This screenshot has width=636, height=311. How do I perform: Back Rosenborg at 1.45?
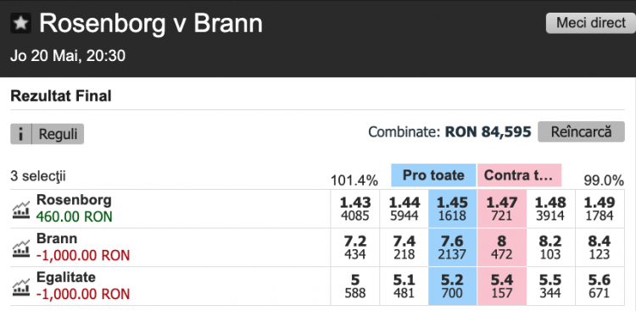tap(453, 208)
